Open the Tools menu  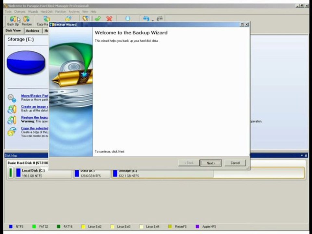pos(8,12)
